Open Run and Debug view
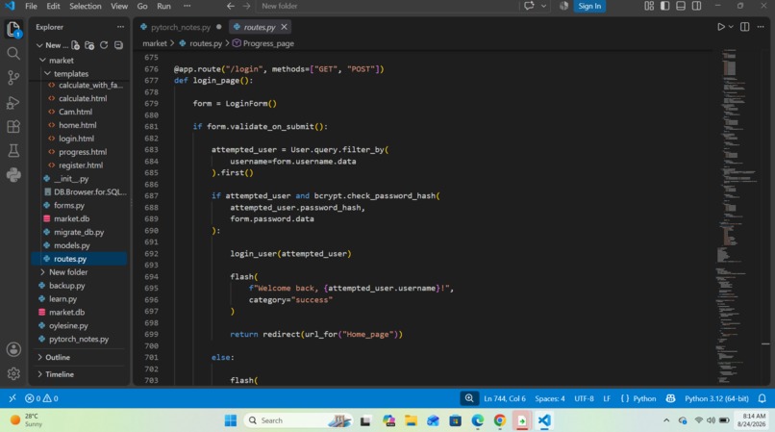The width and height of the screenshot is (775, 432). point(13,102)
